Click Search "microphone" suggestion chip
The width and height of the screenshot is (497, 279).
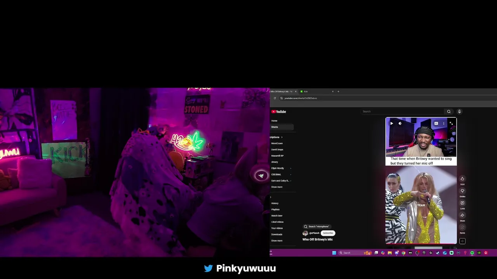coord(317,226)
